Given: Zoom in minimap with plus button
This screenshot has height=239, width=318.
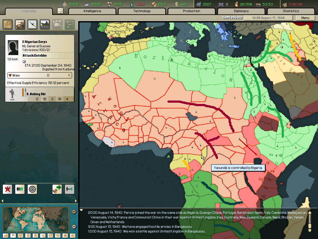Looking at the screenshot, I should coord(74,212).
